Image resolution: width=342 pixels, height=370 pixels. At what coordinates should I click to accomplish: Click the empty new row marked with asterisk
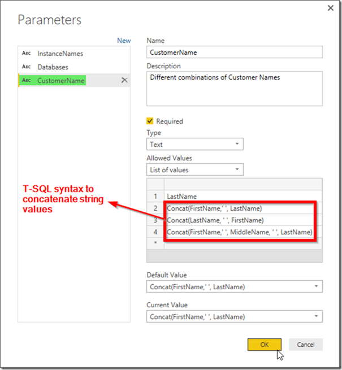click(243, 243)
